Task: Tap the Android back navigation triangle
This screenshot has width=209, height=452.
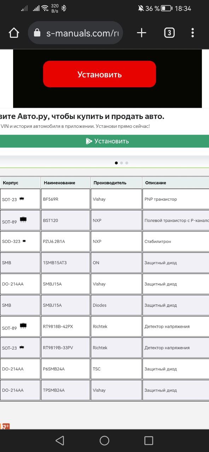Action: click(60, 440)
